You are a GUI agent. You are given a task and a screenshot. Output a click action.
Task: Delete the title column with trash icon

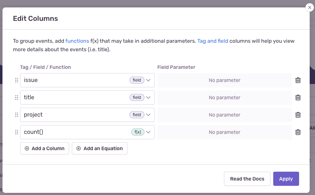click(298, 97)
